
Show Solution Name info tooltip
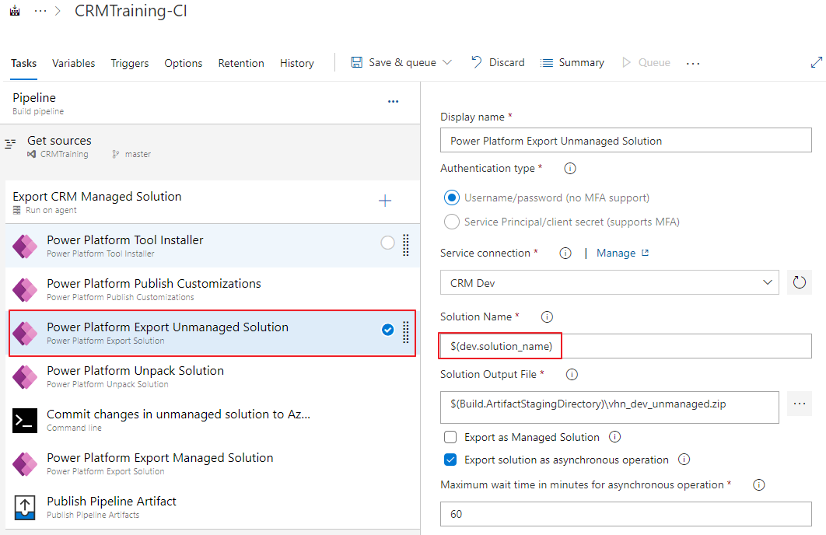coord(547,317)
